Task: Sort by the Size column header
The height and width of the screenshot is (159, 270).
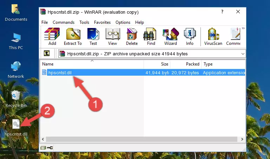Action: [157, 64]
